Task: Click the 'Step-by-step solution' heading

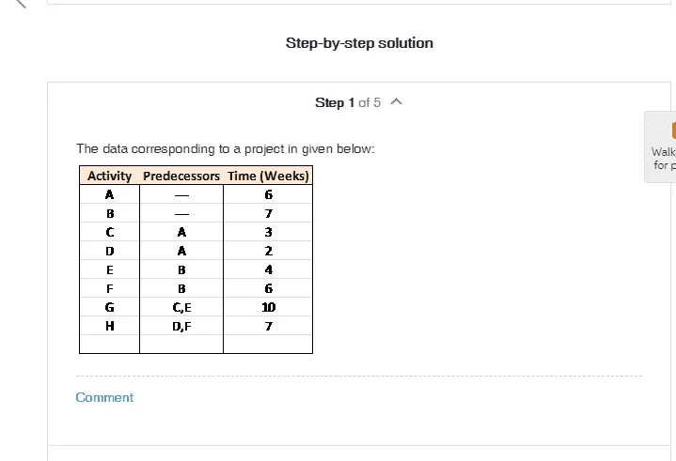Action: 359,43
